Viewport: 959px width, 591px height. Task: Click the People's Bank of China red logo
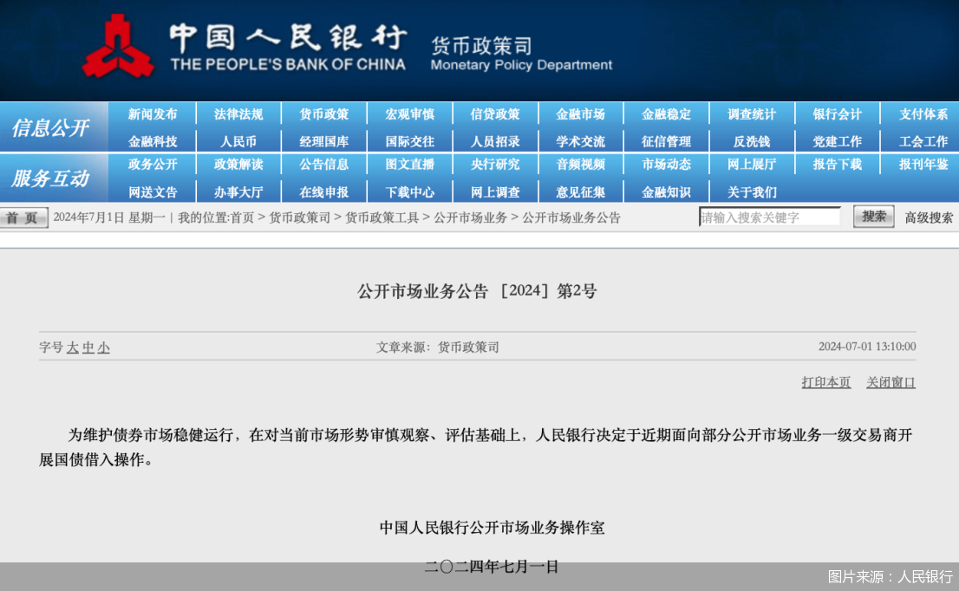coord(117,47)
